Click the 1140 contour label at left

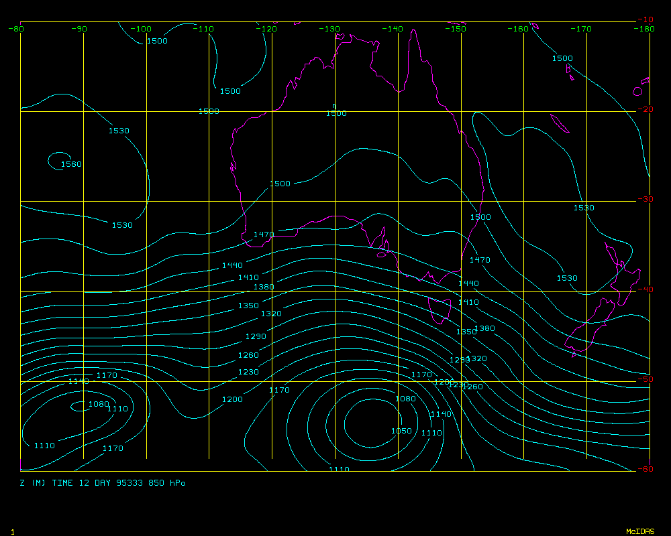[79, 381]
